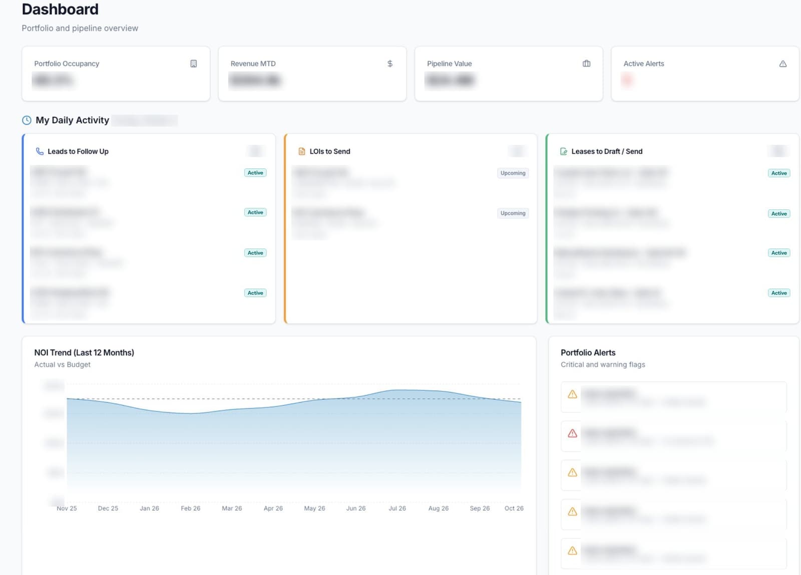Image resolution: width=801 pixels, height=575 pixels.
Task: Click the Nov 25 axis label
Action: [x=67, y=508]
